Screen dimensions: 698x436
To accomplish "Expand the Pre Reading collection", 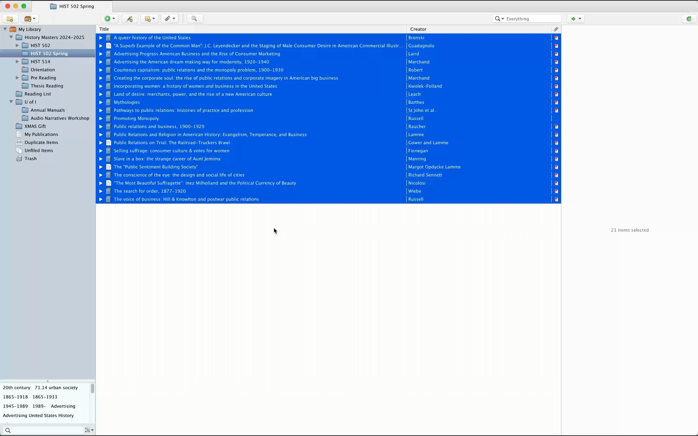I will point(17,78).
